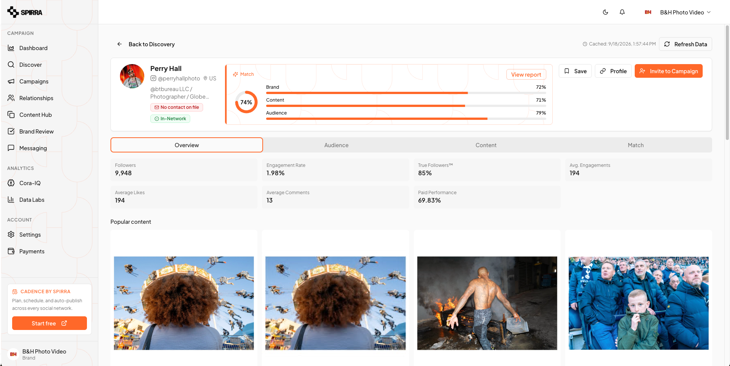The width and height of the screenshot is (730, 366).
Task: Save Perry Hall with bookmark button
Action: (575, 71)
